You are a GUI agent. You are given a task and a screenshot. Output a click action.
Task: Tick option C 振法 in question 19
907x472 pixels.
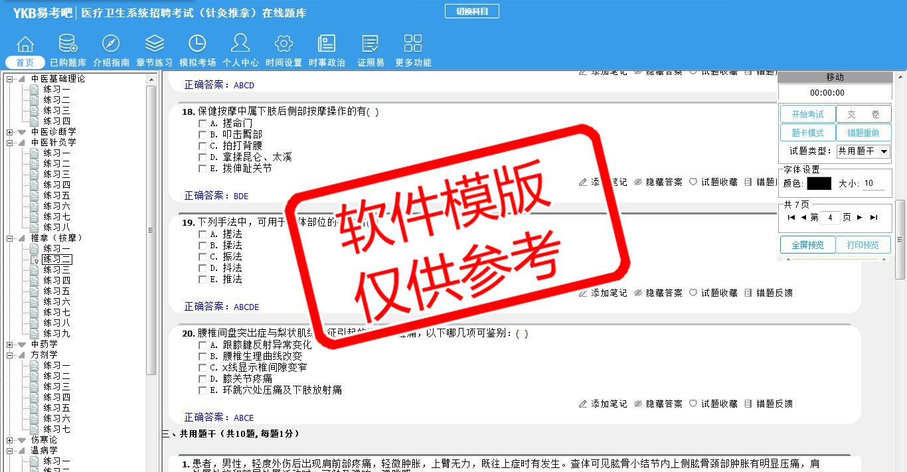click(203, 257)
